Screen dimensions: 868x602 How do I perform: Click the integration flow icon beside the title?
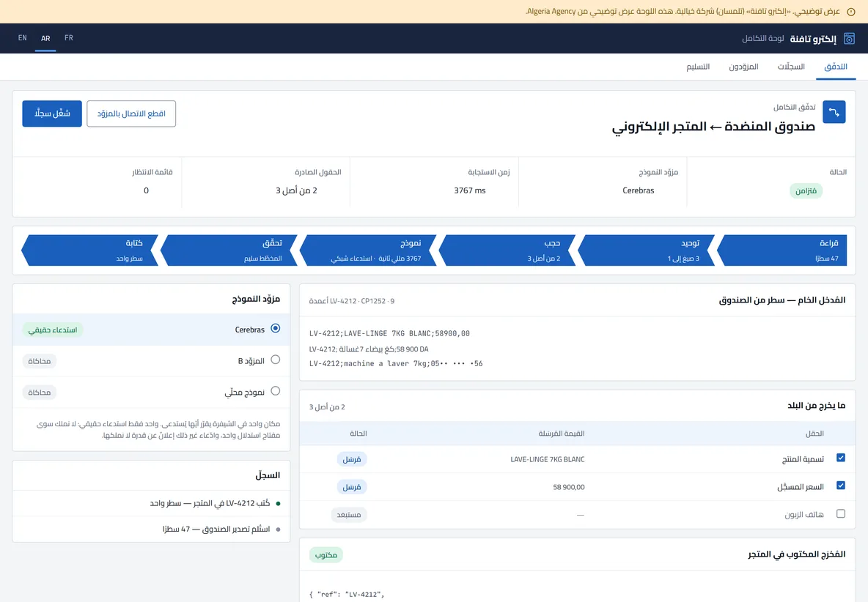834,112
